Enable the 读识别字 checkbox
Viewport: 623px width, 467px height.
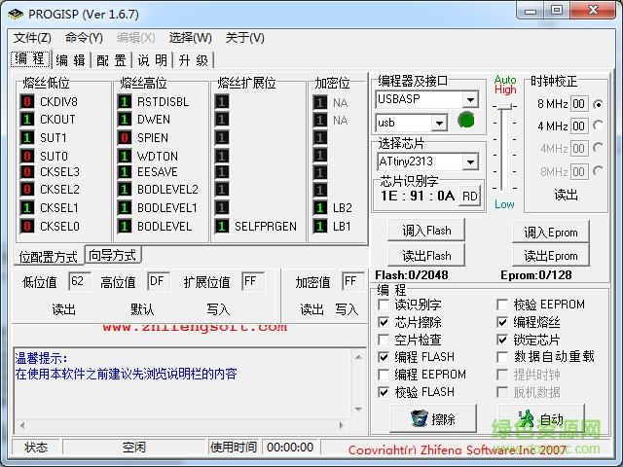pyautogui.click(x=385, y=305)
